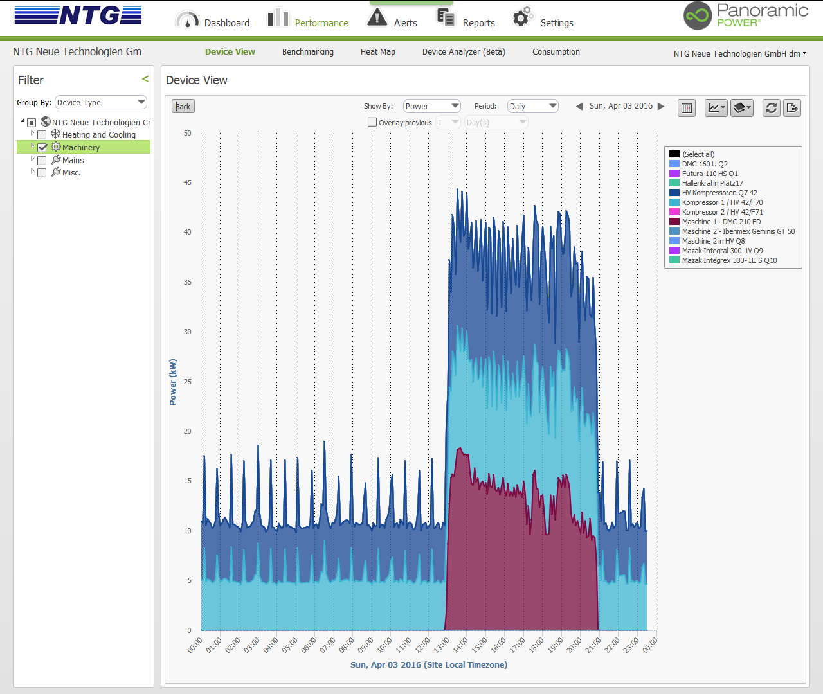Check the Heating and Cooling checkbox
Image resolution: width=823 pixels, height=694 pixels.
click(x=42, y=135)
